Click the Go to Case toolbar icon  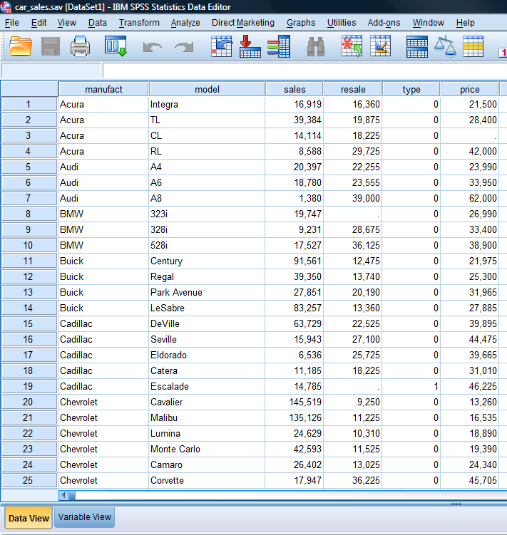pos(222,46)
